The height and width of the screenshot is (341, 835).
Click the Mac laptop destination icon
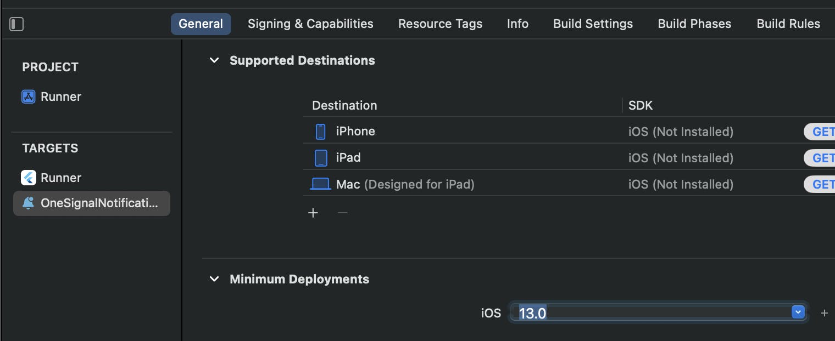click(x=320, y=184)
